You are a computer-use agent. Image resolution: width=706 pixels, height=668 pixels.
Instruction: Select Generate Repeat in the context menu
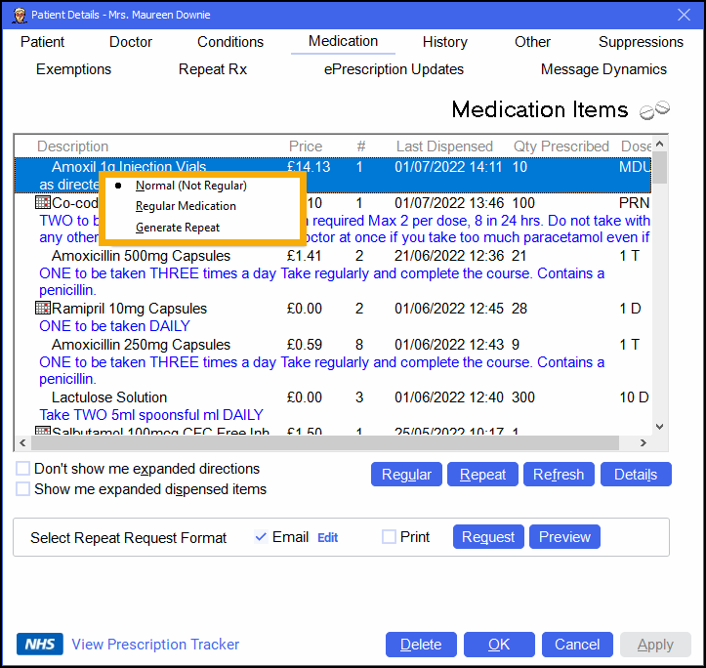coord(178,228)
